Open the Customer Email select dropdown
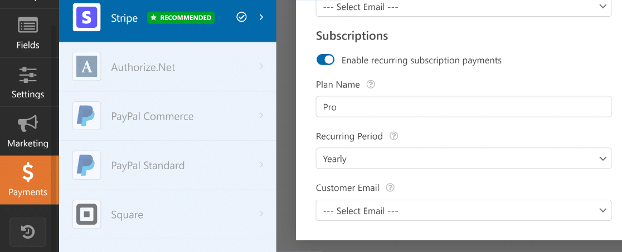This screenshot has width=622, height=252. 463,210
